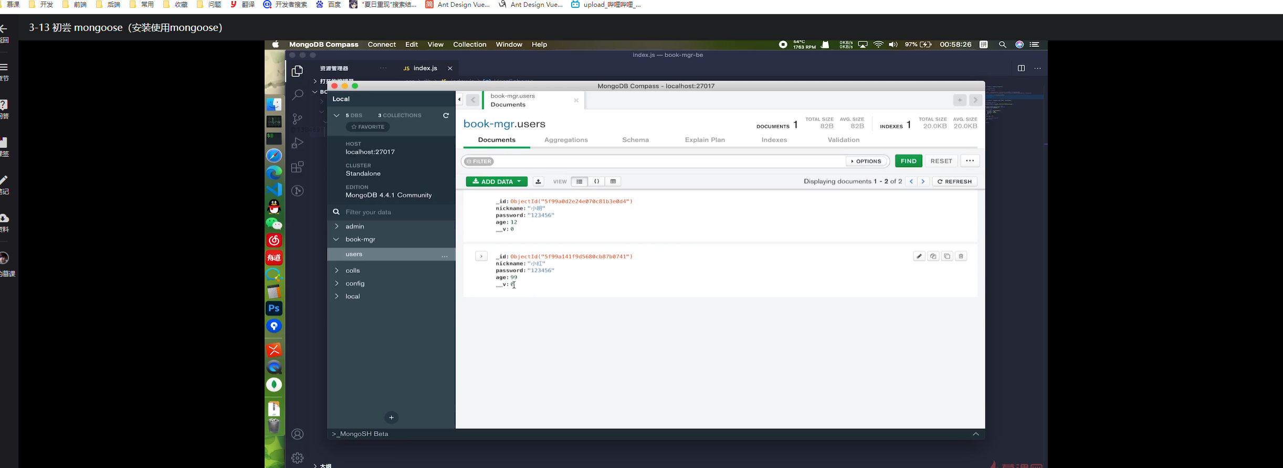The height and width of the screenshot is (468, 1283).
Task: Switch to the Schema tab
Action: (x=636, y=140)
